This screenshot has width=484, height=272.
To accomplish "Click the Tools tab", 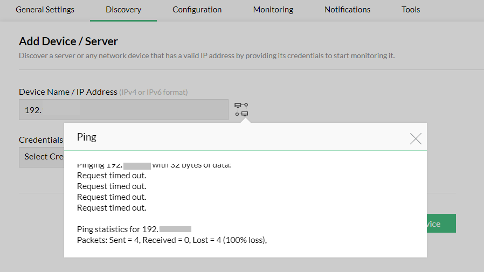I will (x=411, y=10).
